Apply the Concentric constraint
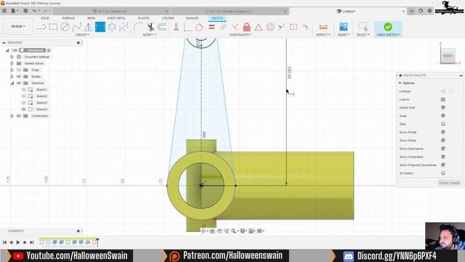Screen dimensions: 465x262 (270, 27)
